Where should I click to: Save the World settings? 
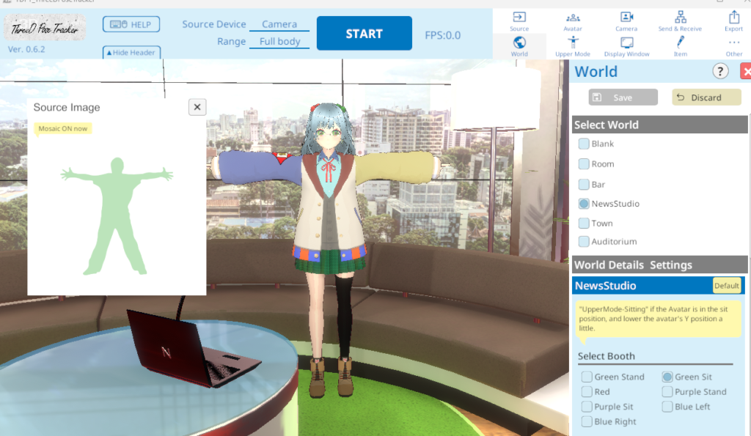coord(623,97)
